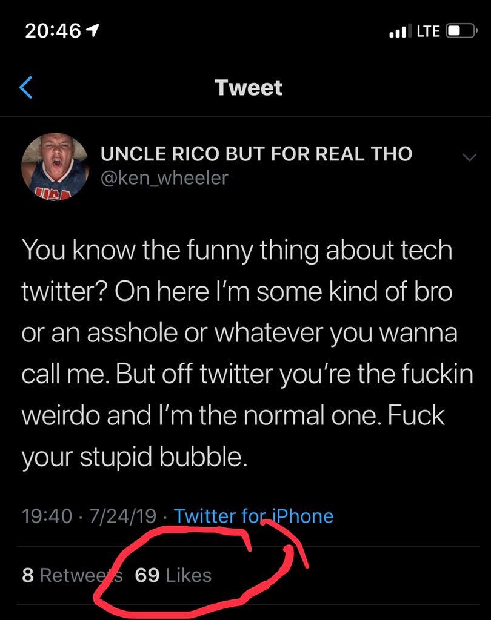
Task: Open the UNCLE RICO BUT FOR REAL THO profile name
Action: [256, 154]
